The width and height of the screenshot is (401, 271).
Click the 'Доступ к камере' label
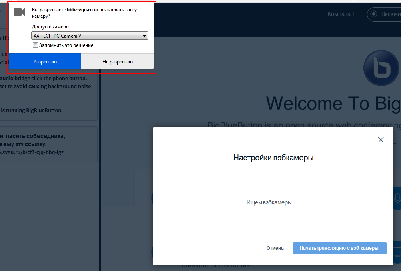(50, 27)
